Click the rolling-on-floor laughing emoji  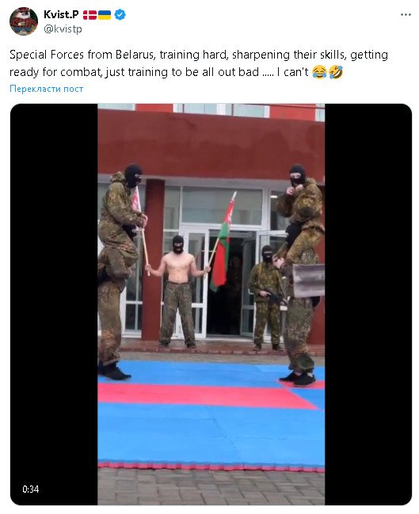[x=335, y=72]
